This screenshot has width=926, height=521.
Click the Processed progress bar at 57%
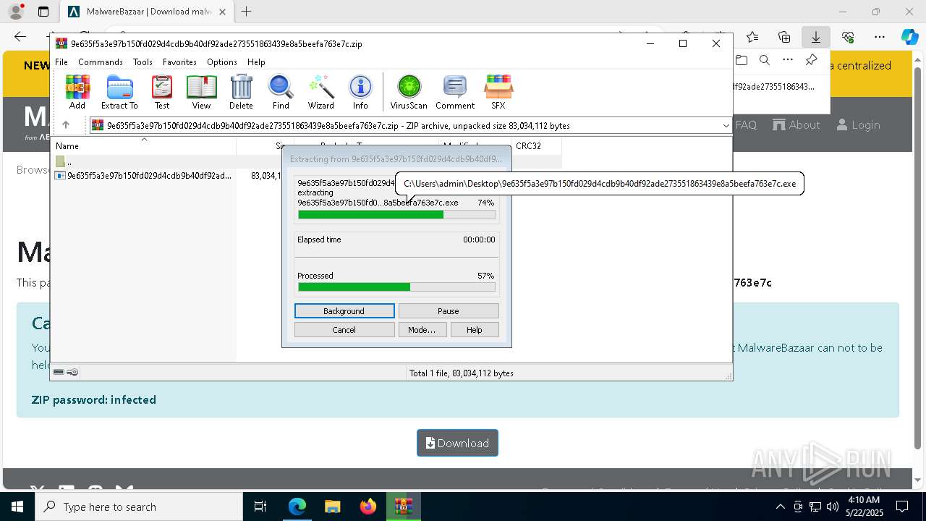(396, 287)
